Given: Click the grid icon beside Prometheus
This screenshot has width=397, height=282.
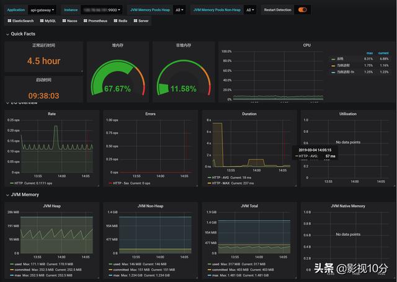Looking at the screenshot, I should [x=86, y=20].
